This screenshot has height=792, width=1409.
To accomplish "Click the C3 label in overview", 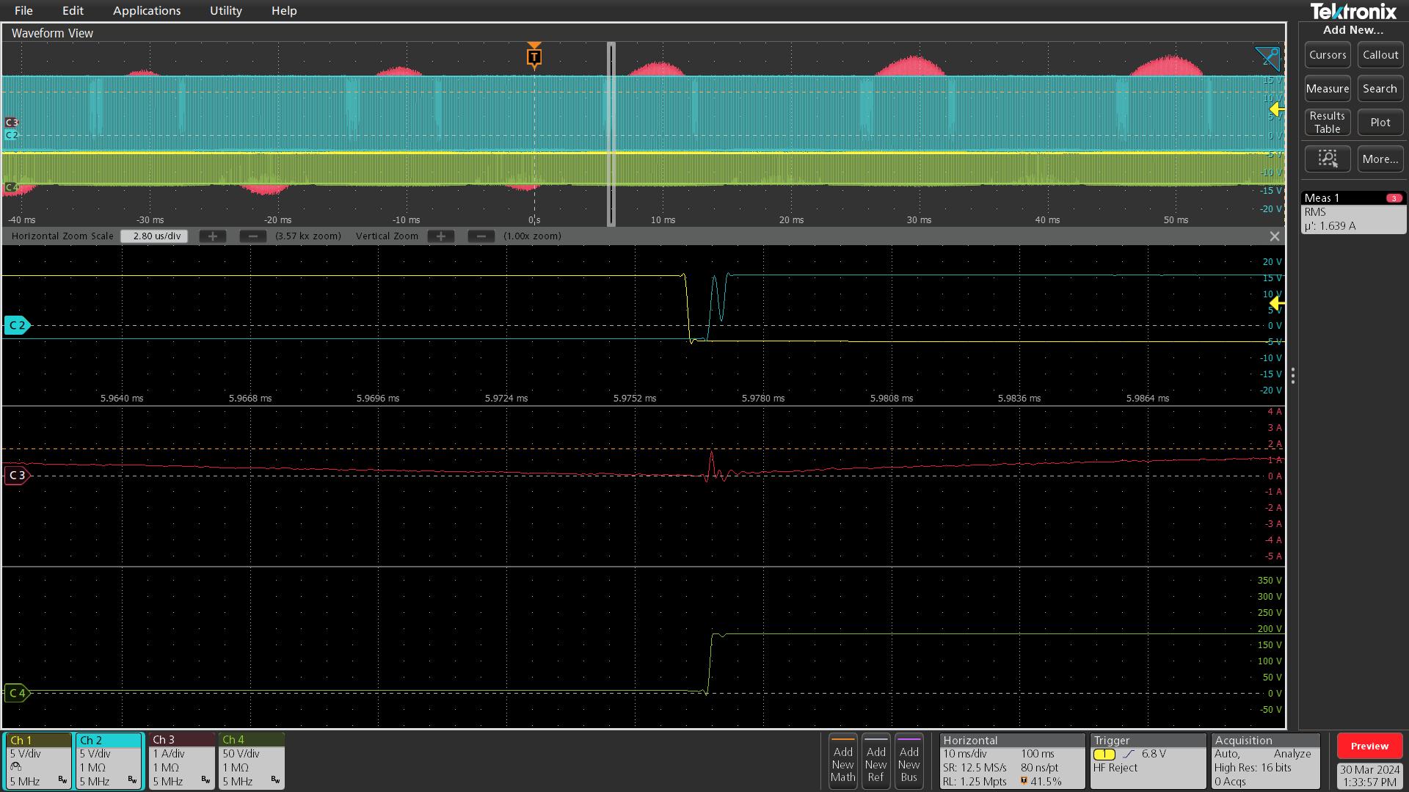I will pos(11,123).
